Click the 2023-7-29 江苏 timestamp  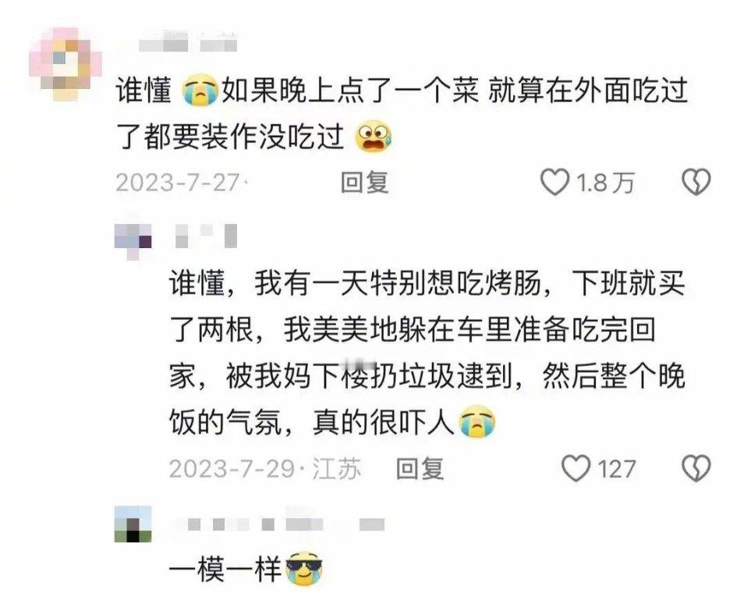coord(264,469)
